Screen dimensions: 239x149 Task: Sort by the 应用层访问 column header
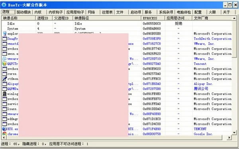tap(178, 18)
